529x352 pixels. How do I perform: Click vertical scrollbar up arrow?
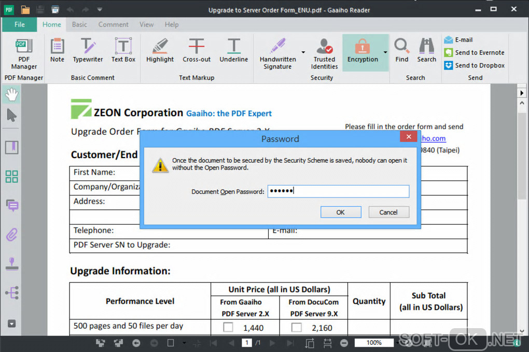[x=522, y=103]
